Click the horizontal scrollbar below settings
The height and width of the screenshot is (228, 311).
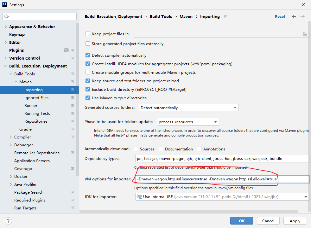189,212
